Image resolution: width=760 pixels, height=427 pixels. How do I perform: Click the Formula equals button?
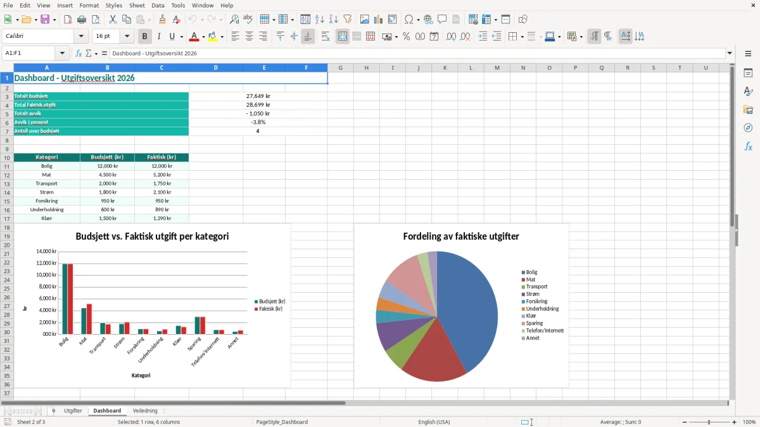(x=104, y=53)
